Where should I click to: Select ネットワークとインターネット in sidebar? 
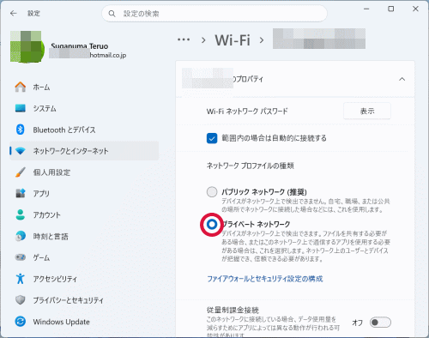(x=84, y=151)
